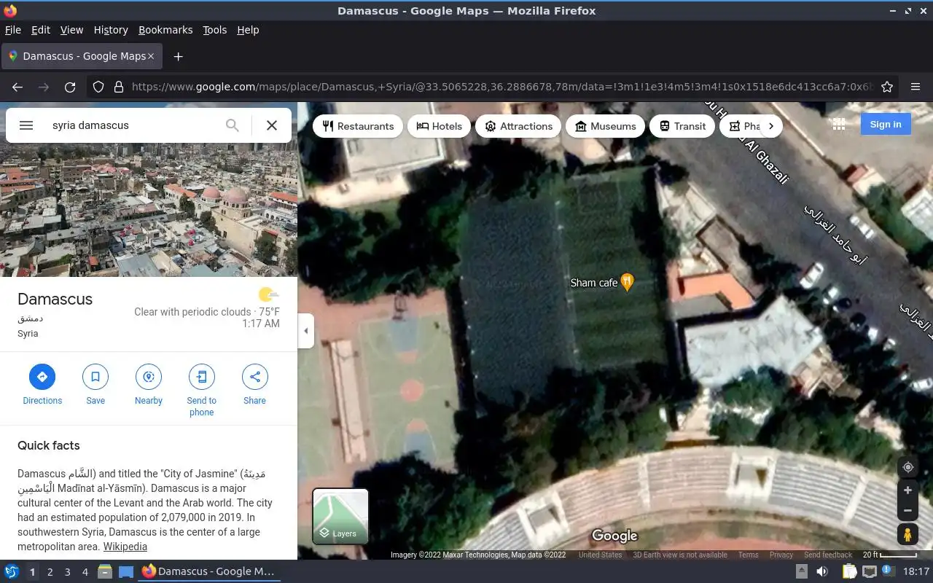Open the File menu

(x=12, y=30)
